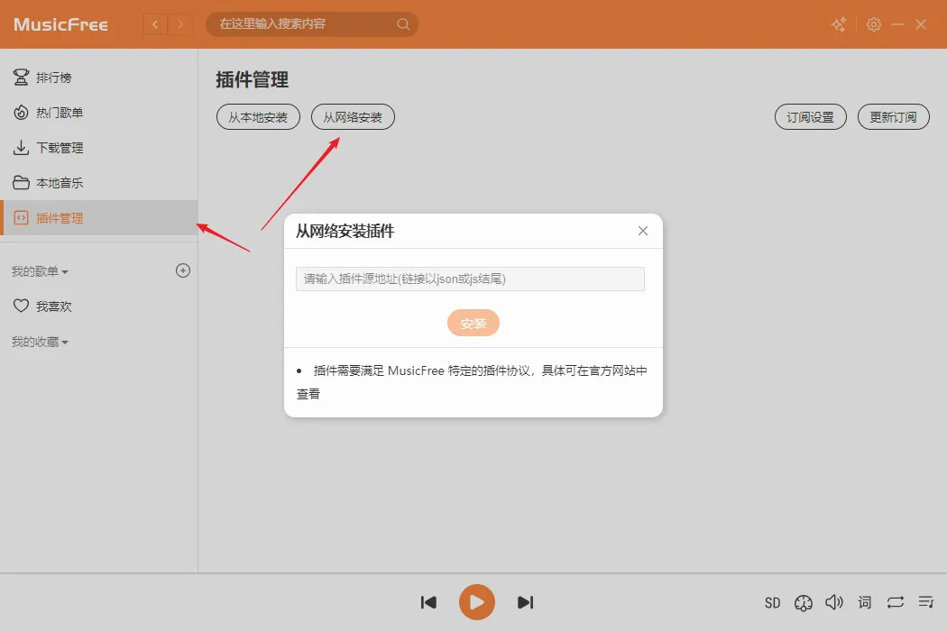Open 热门歌单 hot playlists
Image resolution: width=947 pixels, height=631 pixels.
[x=98, y=113]
